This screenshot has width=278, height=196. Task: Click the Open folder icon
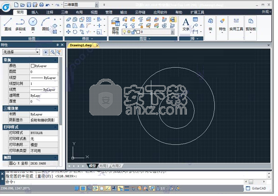tap(23, 5)
